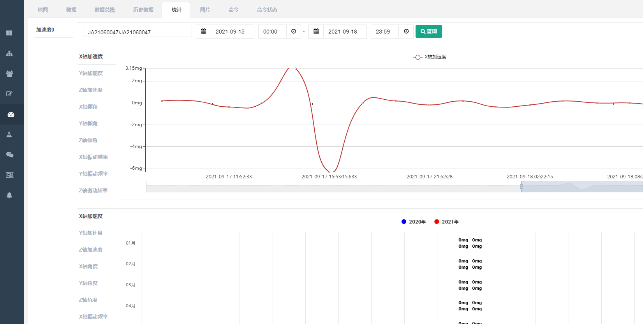643x324 pixels.
Task: Open the flask lab sidebar icon
Action: click(x=9, y=135)
